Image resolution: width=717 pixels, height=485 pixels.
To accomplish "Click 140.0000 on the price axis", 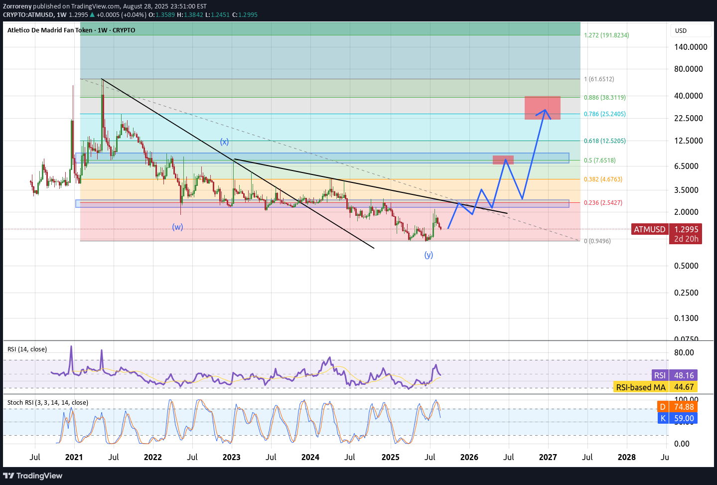I will click(x=691, y=47).
